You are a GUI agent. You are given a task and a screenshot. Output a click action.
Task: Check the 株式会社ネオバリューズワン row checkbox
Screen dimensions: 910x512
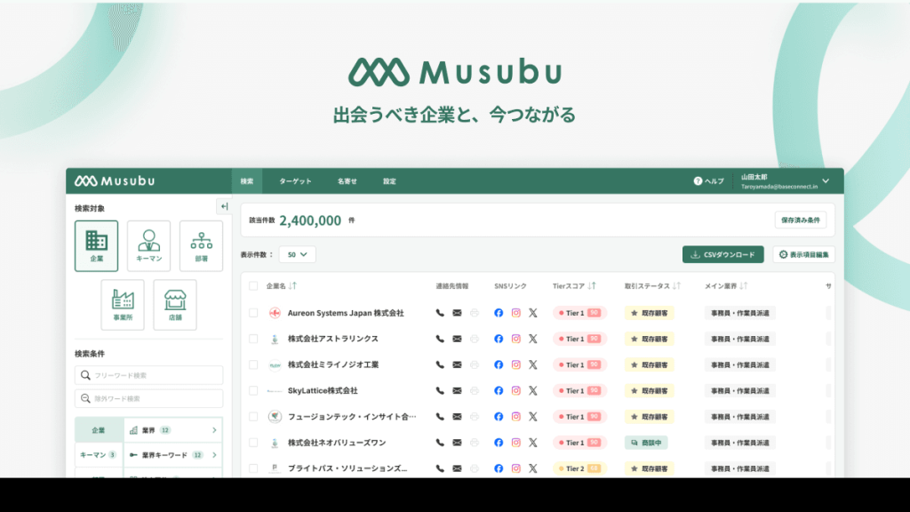(x=253, y=443)
